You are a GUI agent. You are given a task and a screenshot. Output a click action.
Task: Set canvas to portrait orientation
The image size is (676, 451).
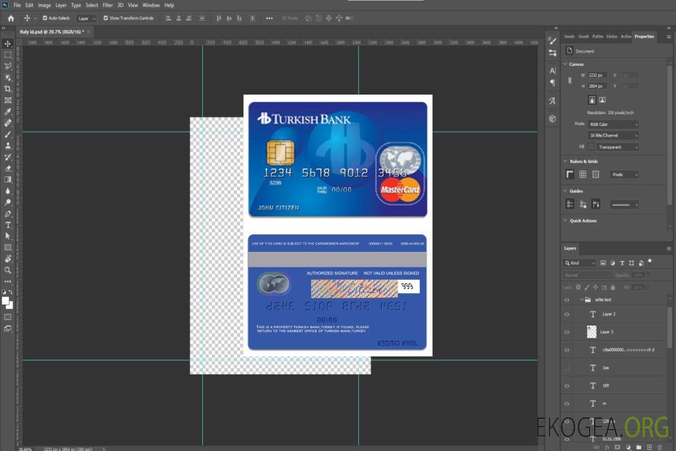click(592, 100)
